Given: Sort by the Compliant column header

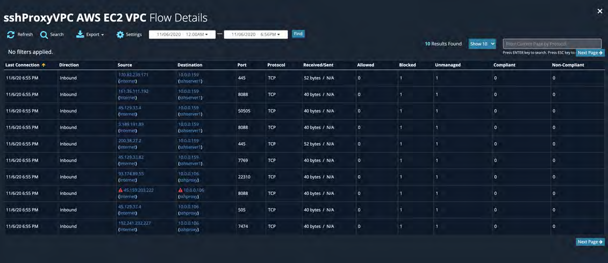Looking at the screenshot, I should [504, 65].
